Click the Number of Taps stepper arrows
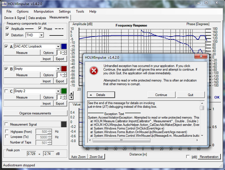Image resolution: width=225 pixels, height=170 pixels. pyautogui.click(x=50, y=143)
